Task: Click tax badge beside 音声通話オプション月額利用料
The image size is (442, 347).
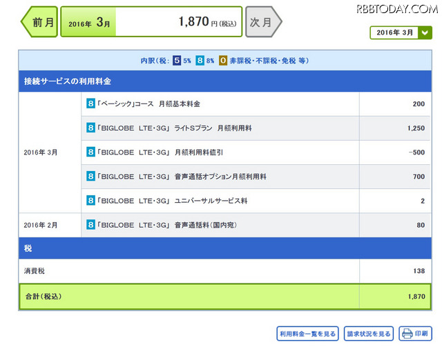Action: pos(90,177)
